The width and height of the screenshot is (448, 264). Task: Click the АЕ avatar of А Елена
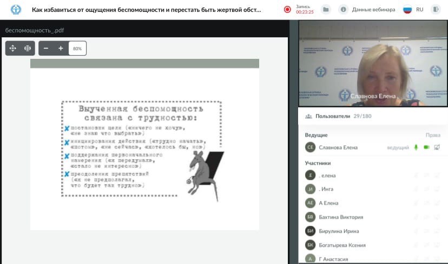pos(310,202)
